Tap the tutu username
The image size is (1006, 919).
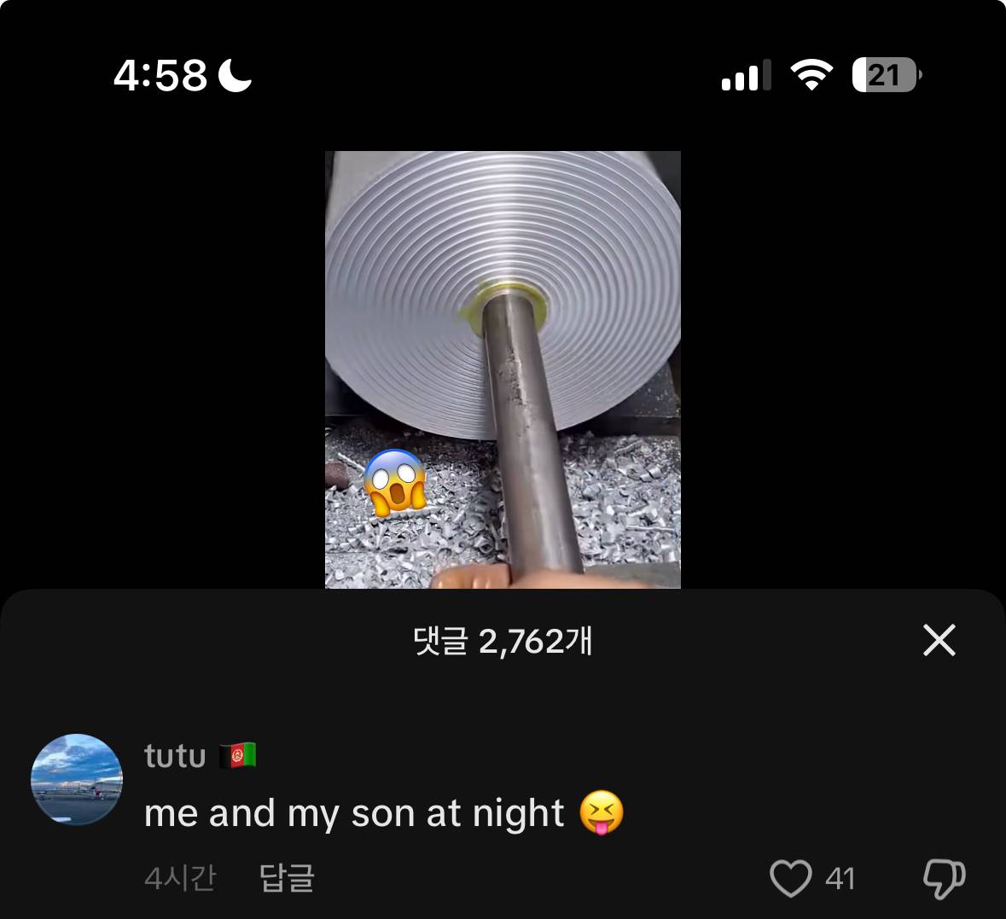tap(175, 755)
